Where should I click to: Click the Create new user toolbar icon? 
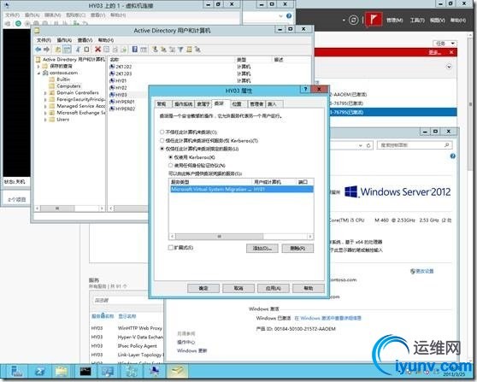point(155,50)
